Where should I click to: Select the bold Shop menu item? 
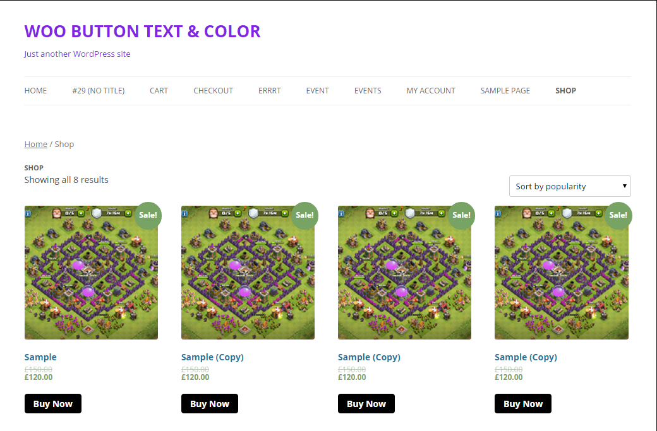(x=565, y=91)
